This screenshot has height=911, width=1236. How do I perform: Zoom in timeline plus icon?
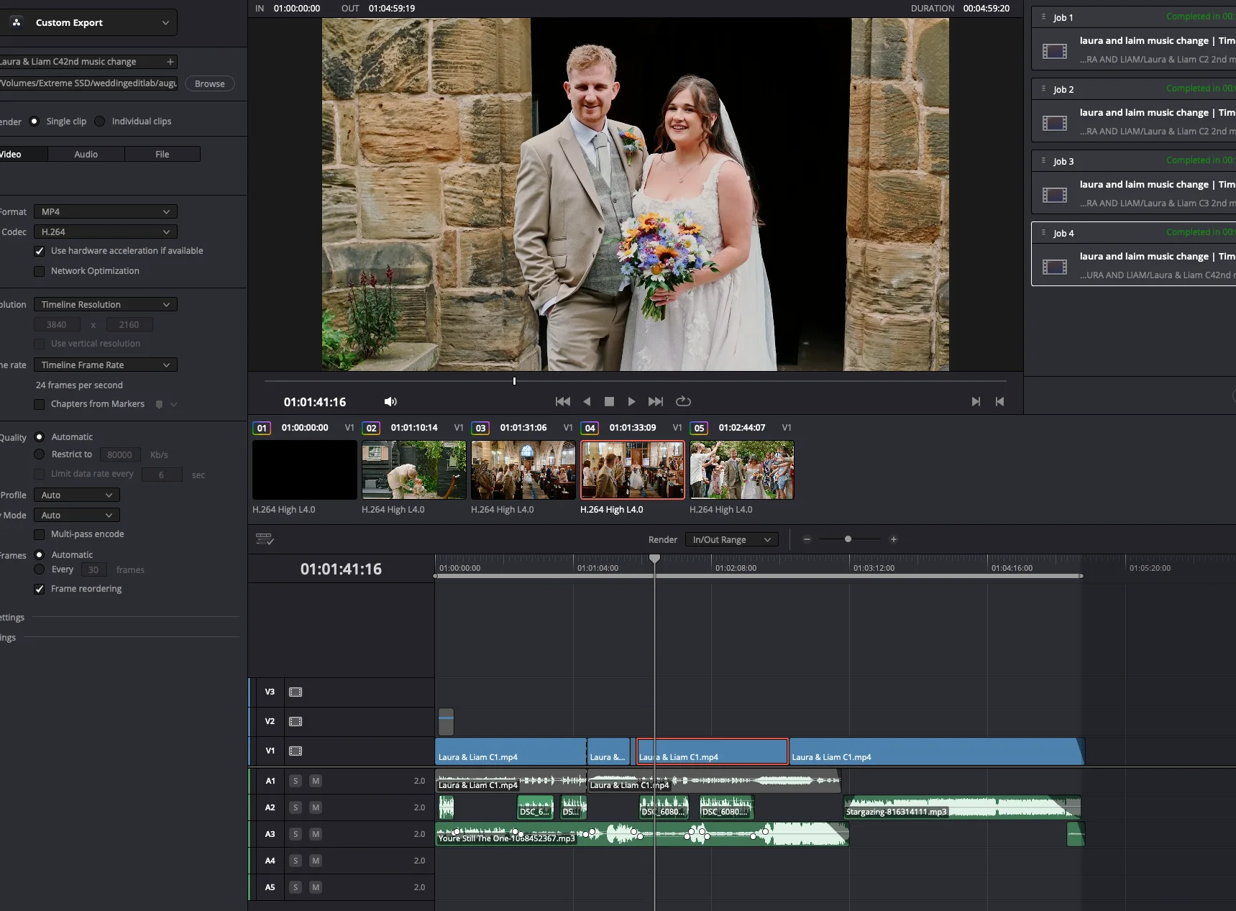894,539
